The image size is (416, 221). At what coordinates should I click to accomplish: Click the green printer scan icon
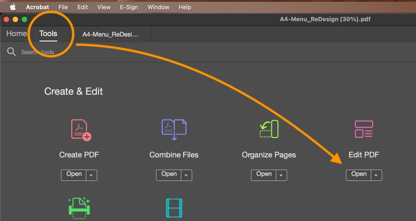point(79,208)
